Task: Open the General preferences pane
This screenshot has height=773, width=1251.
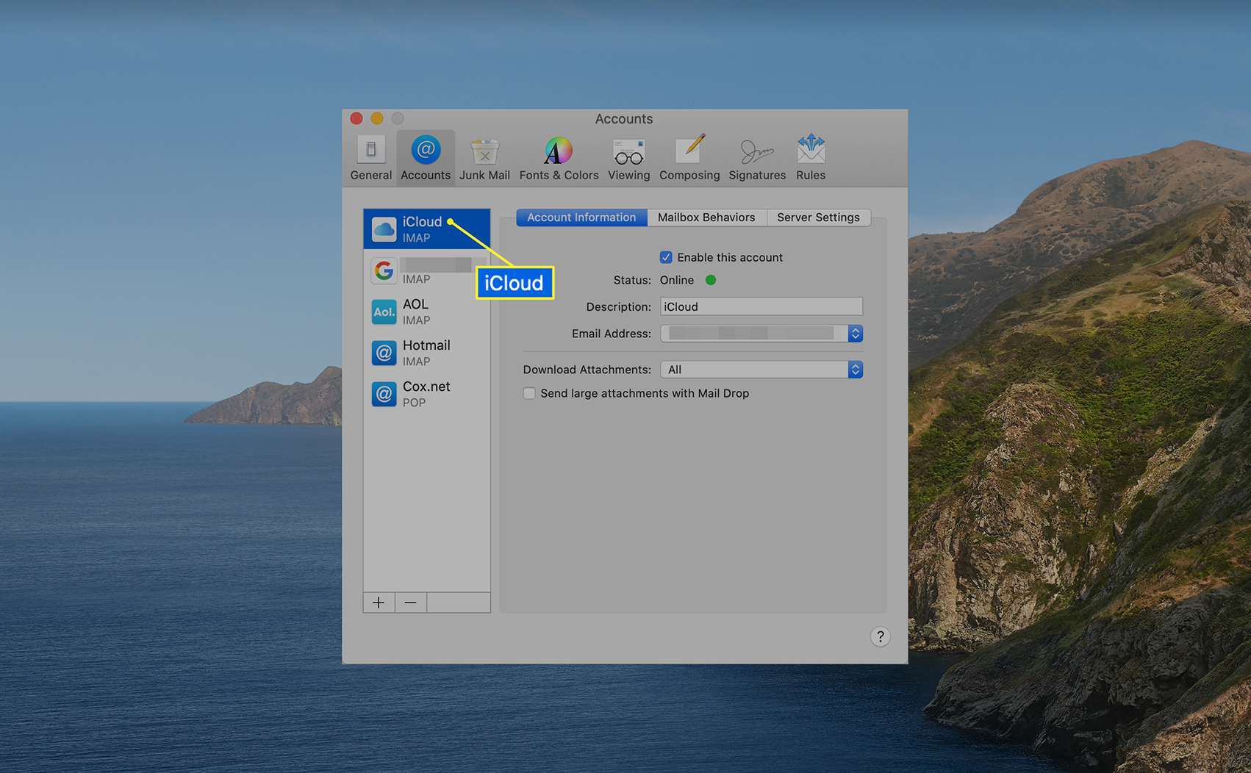Action: (x=370, y=157)
